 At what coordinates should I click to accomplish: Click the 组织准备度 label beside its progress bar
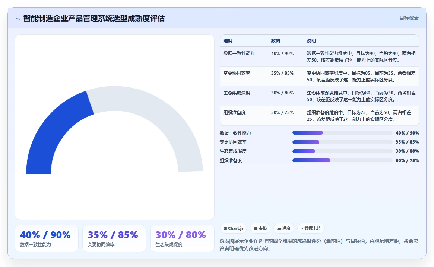(231, 160)
